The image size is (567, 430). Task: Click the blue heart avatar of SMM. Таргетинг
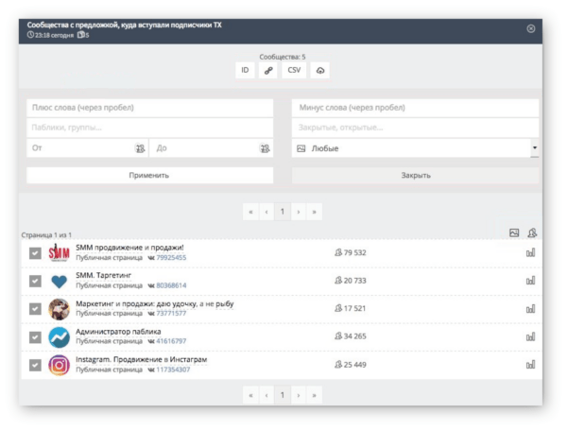point(59,281)
